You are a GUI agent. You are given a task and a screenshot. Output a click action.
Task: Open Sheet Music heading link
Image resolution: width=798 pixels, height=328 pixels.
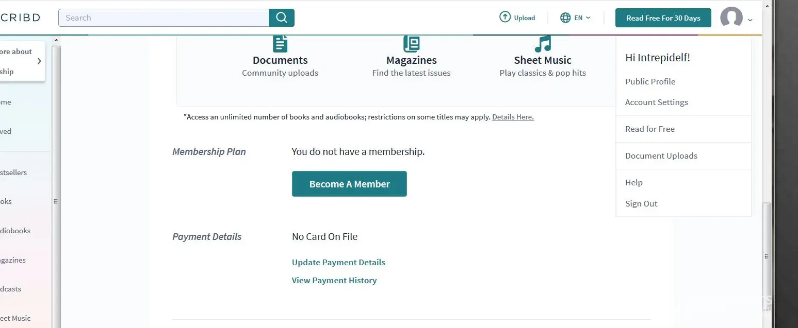pos(543,60)
